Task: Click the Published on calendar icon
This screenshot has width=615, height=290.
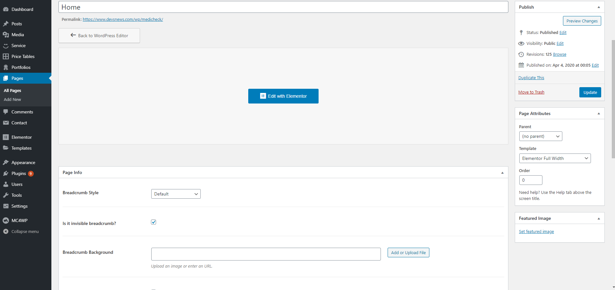Action: point(521,65)
